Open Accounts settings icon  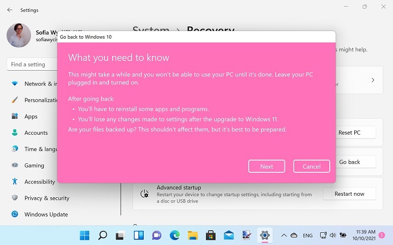15,133
